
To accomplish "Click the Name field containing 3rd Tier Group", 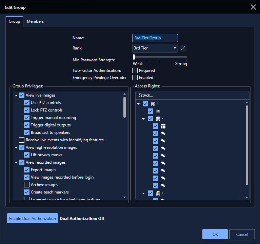I will coord(155,38).
